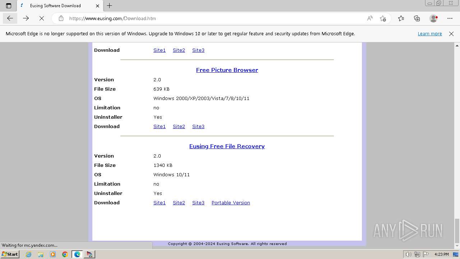Open the Learn more link

(430, 34)
